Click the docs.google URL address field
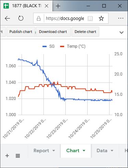This screenshot has width=128, height=168. pyautogui.click(x=65, y=18)
